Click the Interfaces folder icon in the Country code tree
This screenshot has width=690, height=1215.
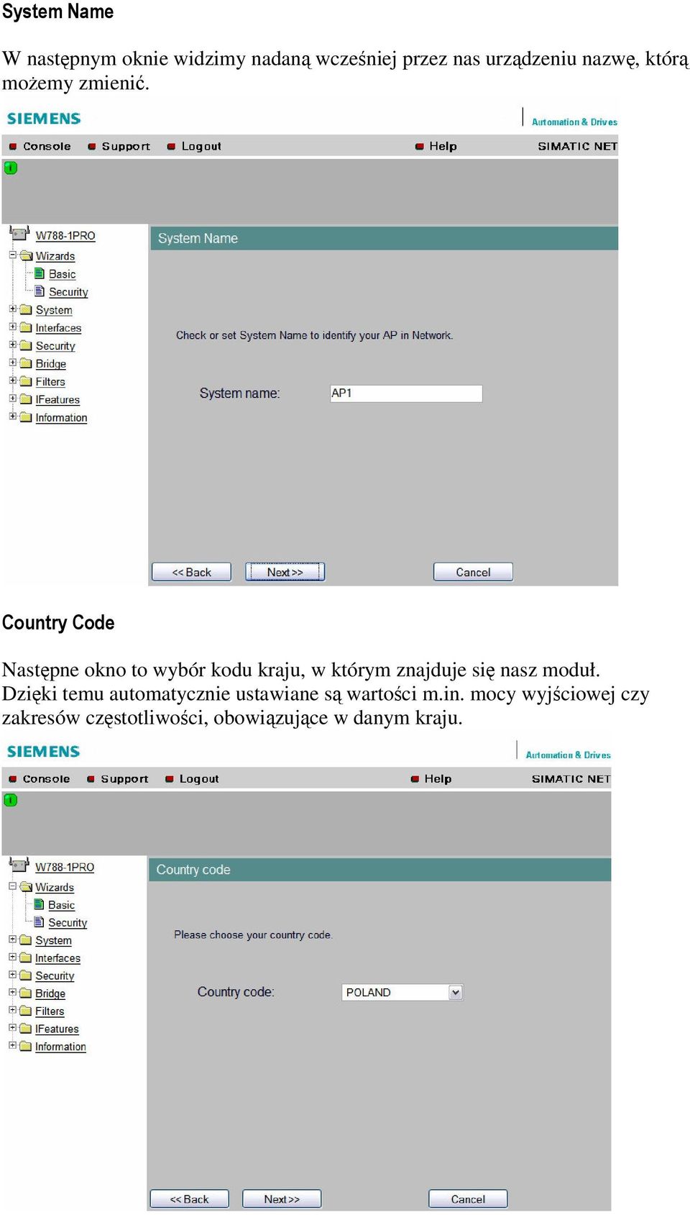pos(26,957)
